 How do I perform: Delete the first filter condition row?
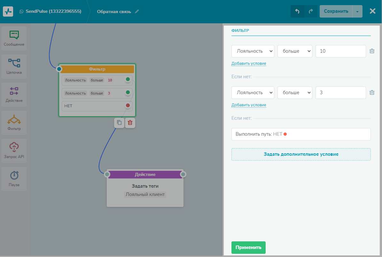372,51
